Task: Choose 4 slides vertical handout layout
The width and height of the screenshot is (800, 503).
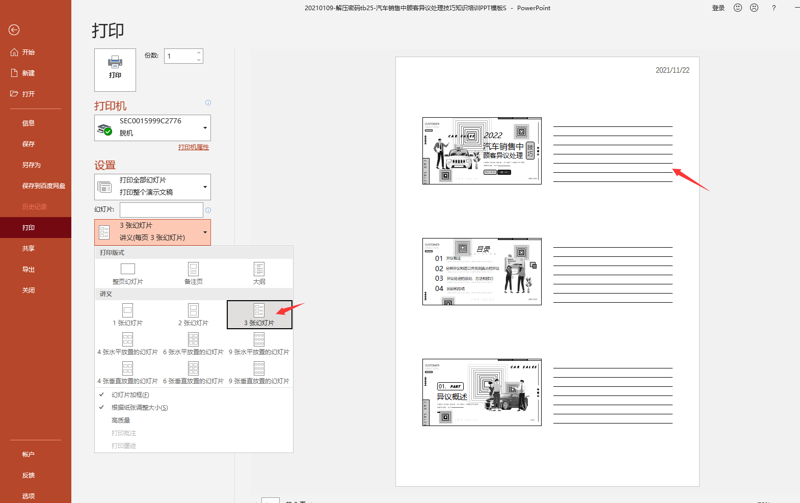Action: [128, 373]
